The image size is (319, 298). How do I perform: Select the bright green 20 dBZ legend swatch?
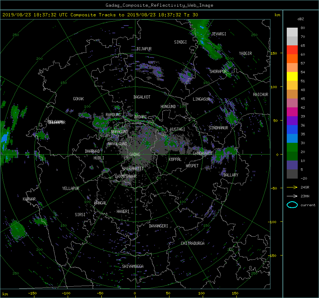pyautogui.click(x=292, y=147)
